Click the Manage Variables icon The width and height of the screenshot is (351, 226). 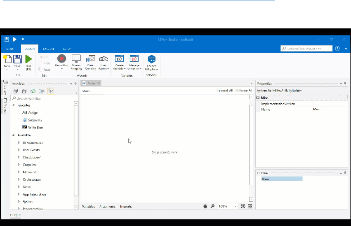pyautogui.click(x=134, y=59)
